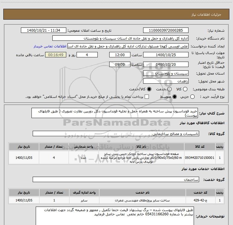This screenshot has height=225, width=233.
Task: Click the page header جزئیات اطلاعات نیاز
Action: 206,14
